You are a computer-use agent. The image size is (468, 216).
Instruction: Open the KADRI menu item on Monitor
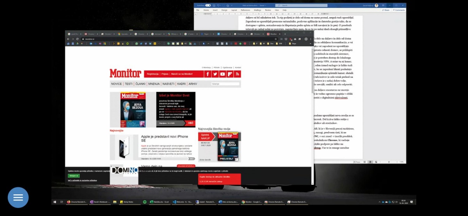pyautogui.click(x=181, y=84)
